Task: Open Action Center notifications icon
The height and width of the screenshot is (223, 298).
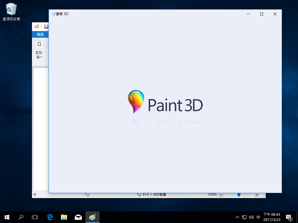Action: (289, 217)
